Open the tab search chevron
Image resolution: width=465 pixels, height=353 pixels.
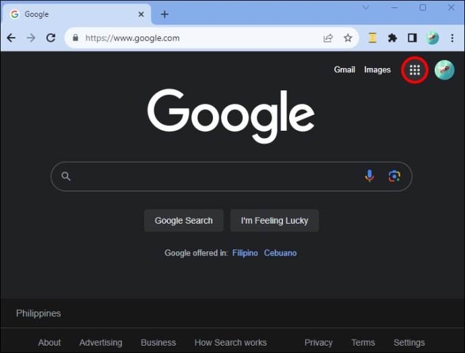(x=366, y=7)
